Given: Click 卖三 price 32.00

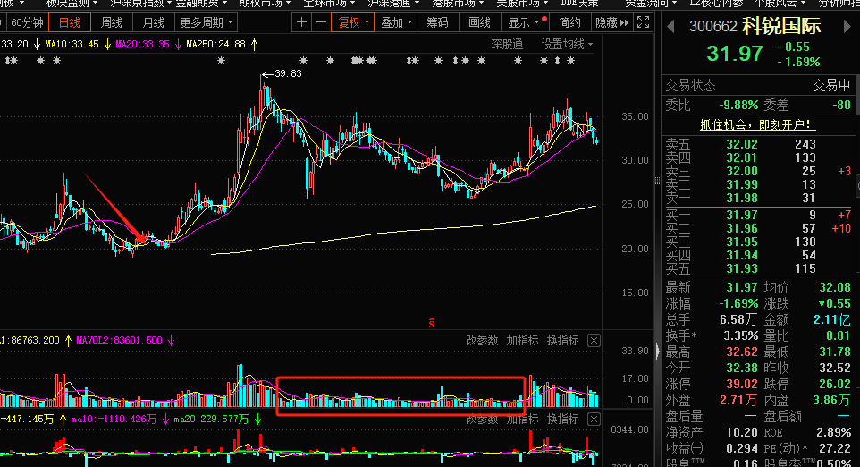Looking at the screenshot, I should [741, 171].
